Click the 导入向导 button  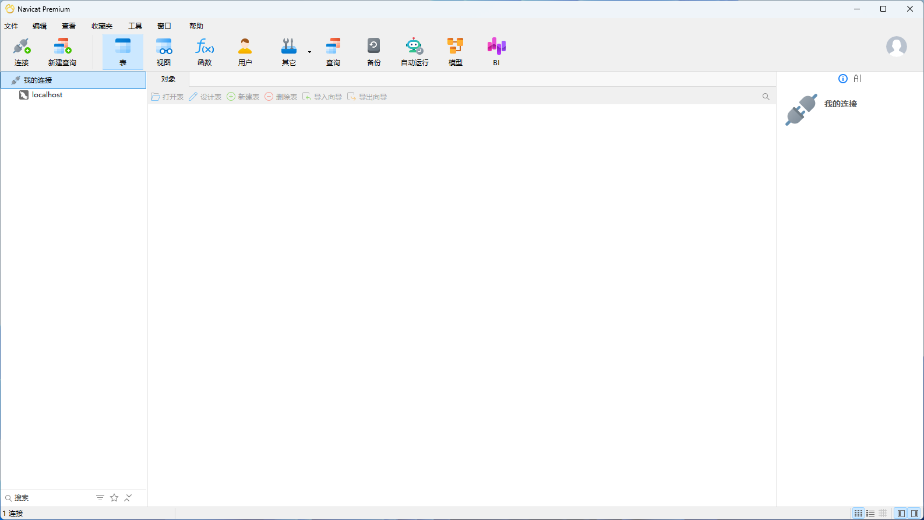322,97
